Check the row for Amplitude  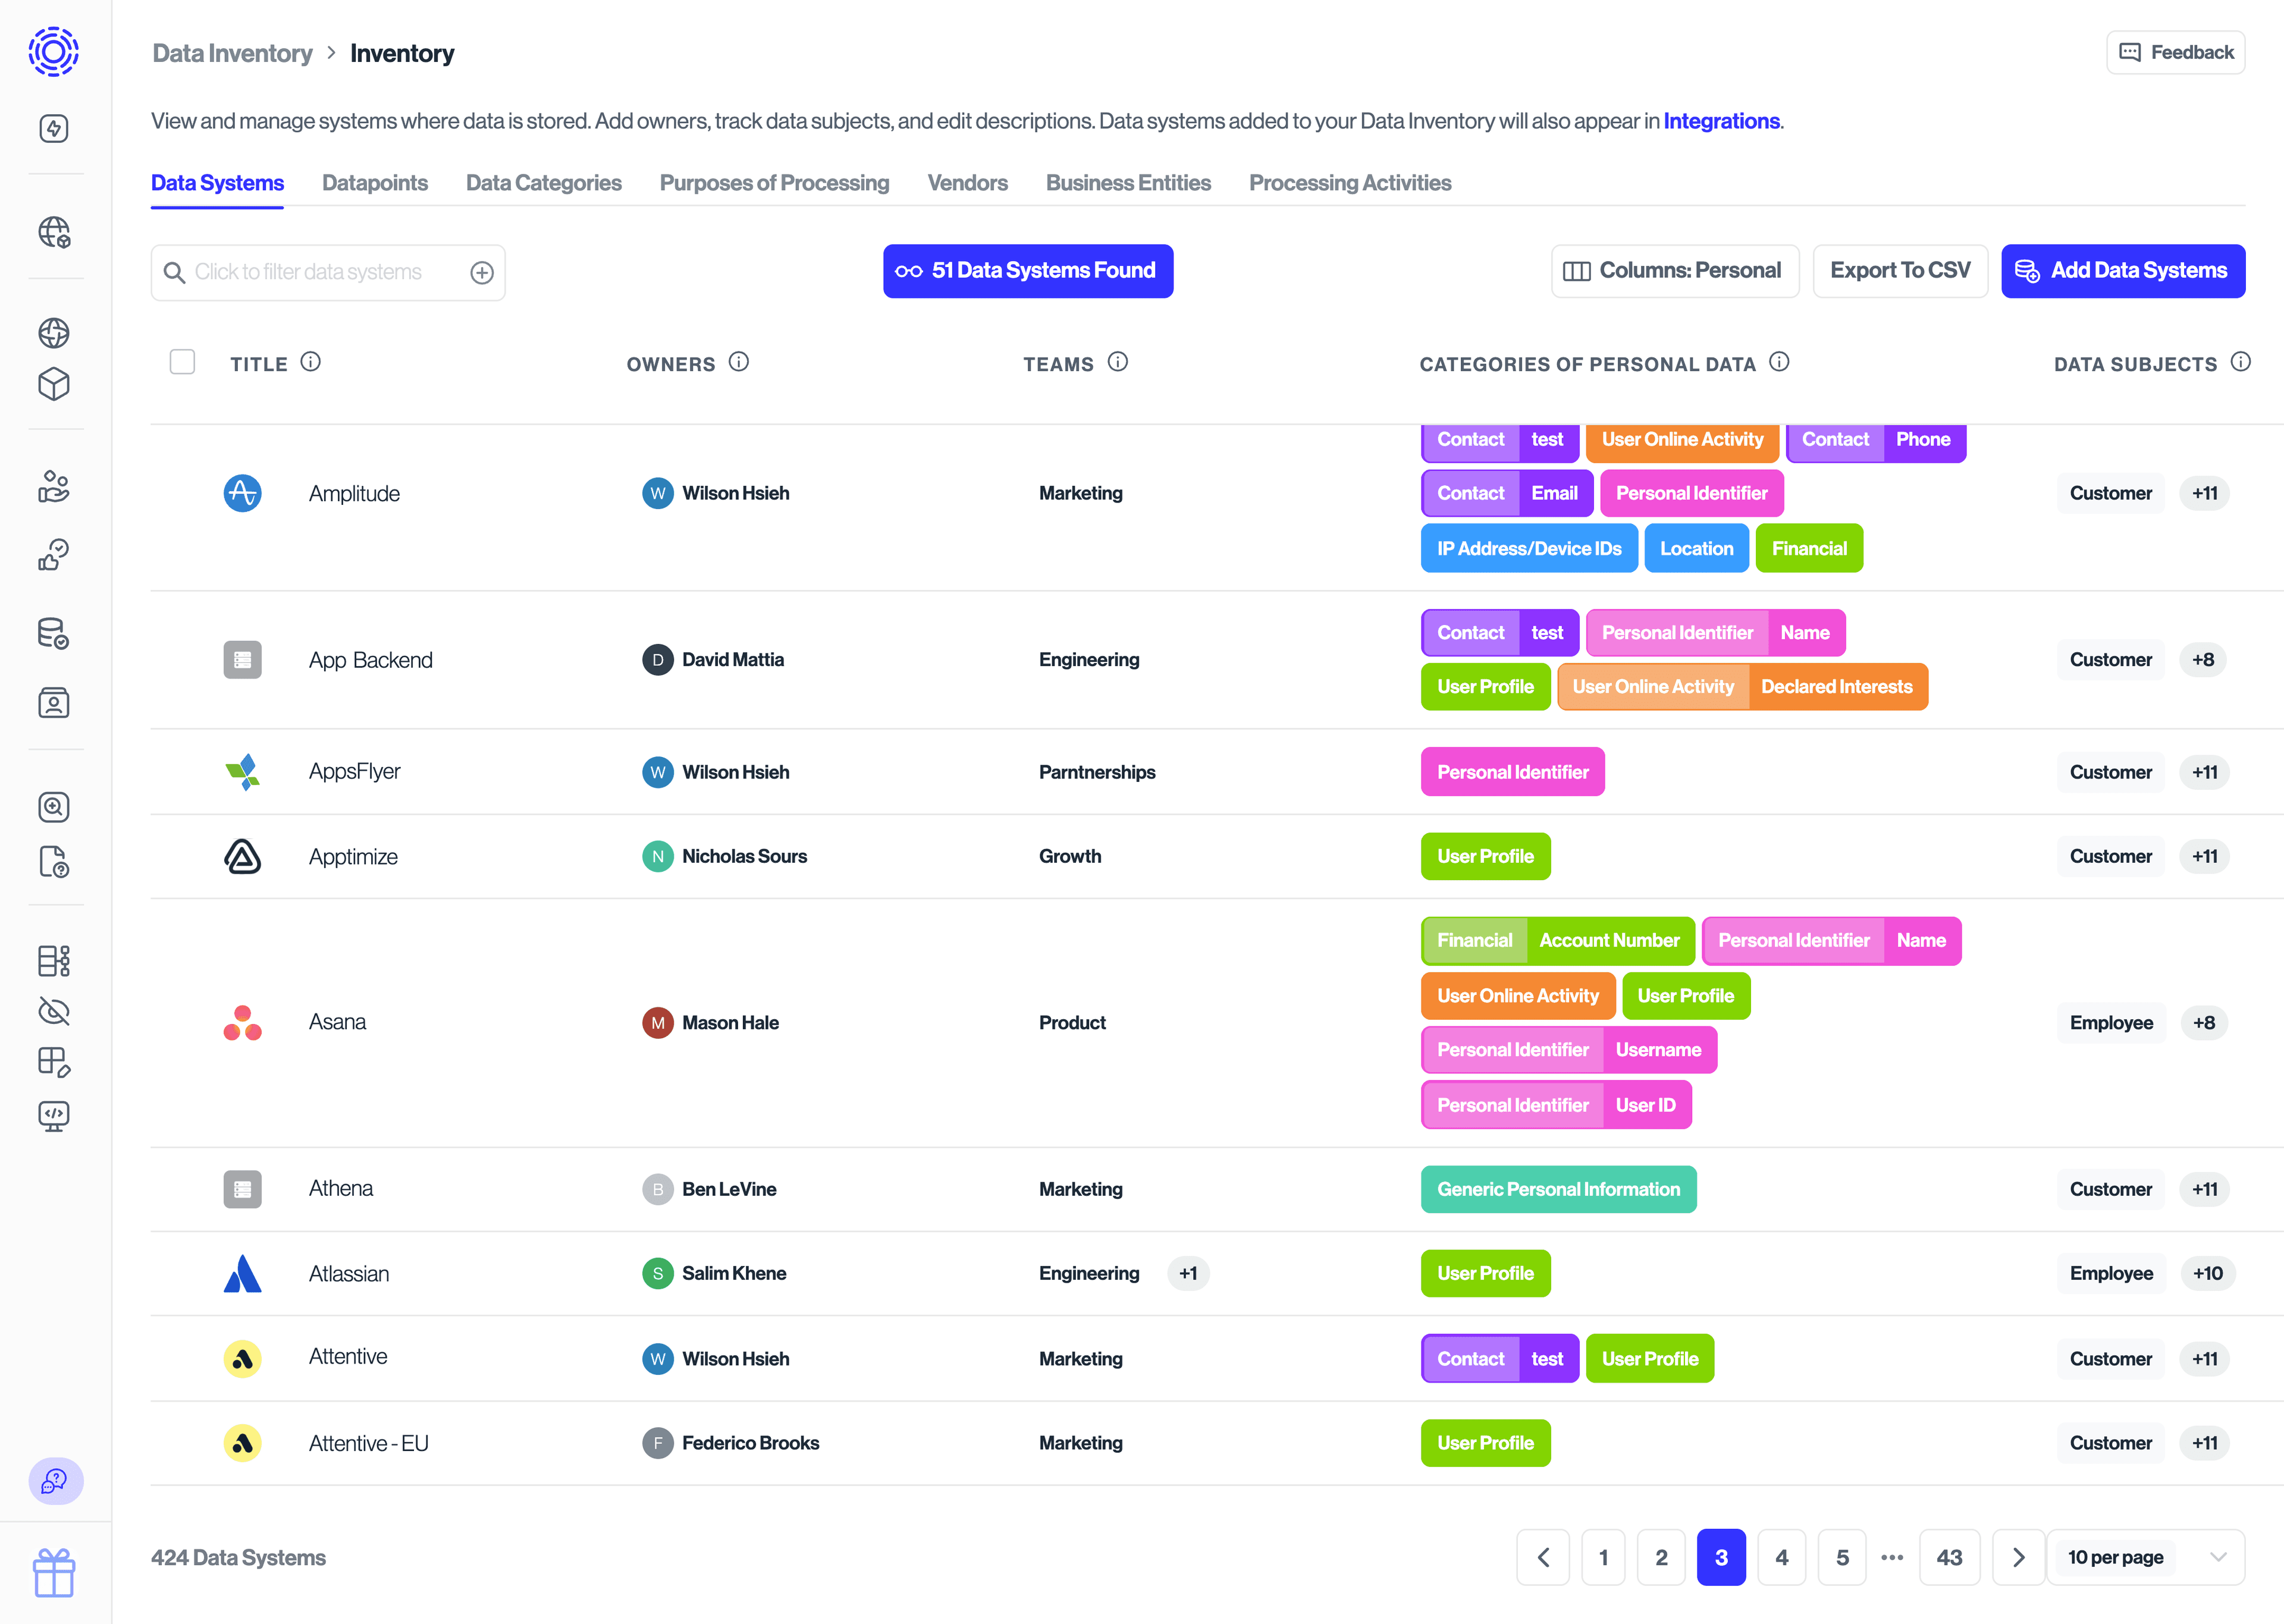pyautogui.click(x=183, y=492)
